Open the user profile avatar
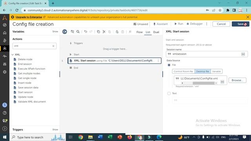251x141 pixels. click(x=5, y=105)
